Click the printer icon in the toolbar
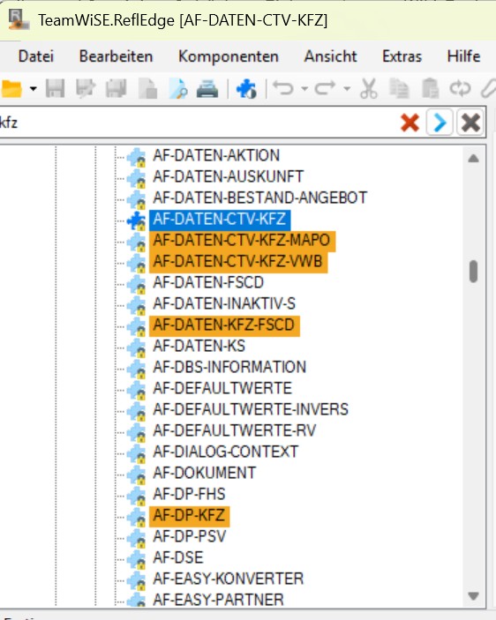This screenshot has width=496, height=620. pyautogui.click(x=207, y=88)
